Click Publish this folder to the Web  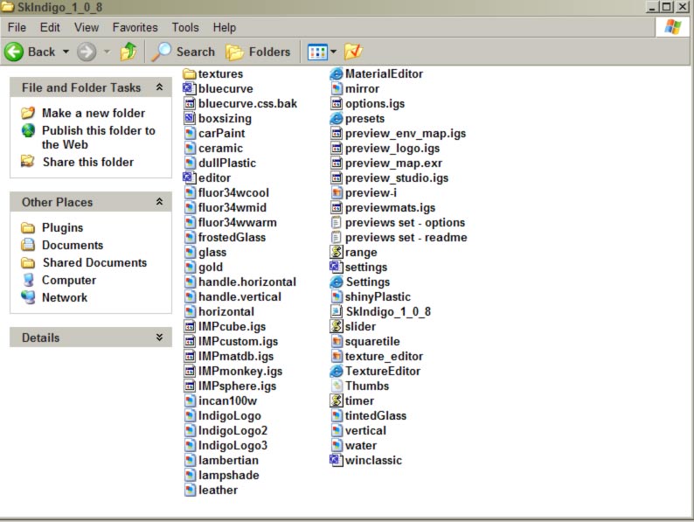pos(98,137)
